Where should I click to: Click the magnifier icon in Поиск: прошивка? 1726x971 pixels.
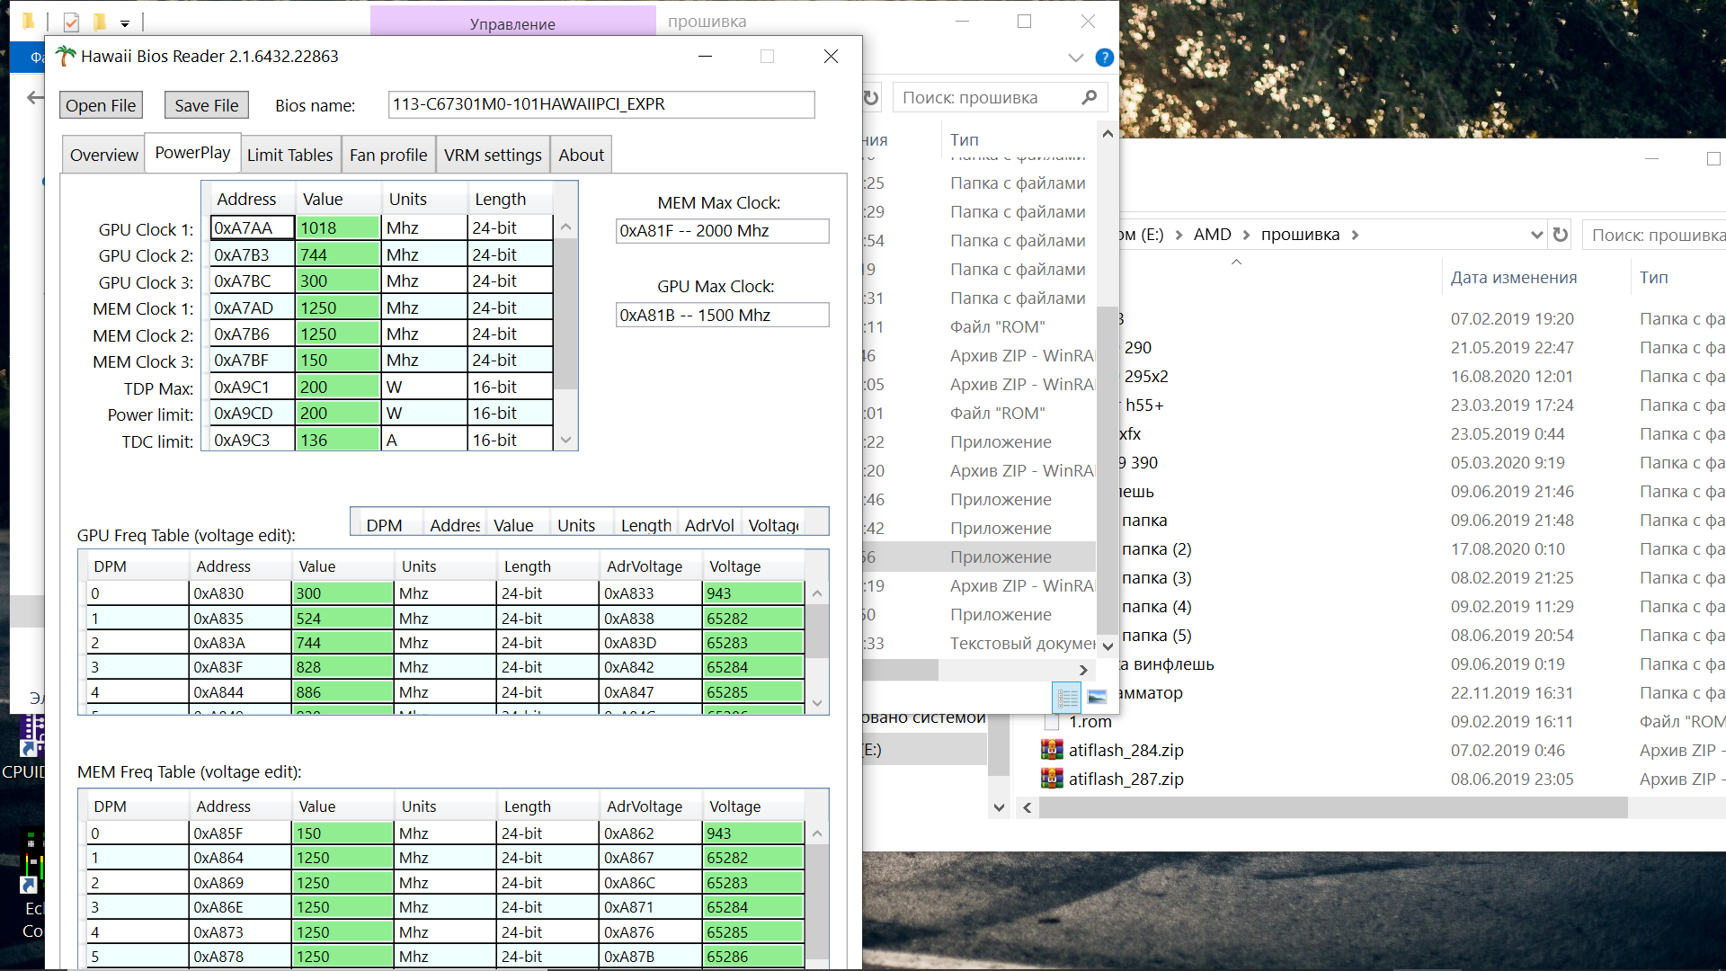pos(1090,97)
